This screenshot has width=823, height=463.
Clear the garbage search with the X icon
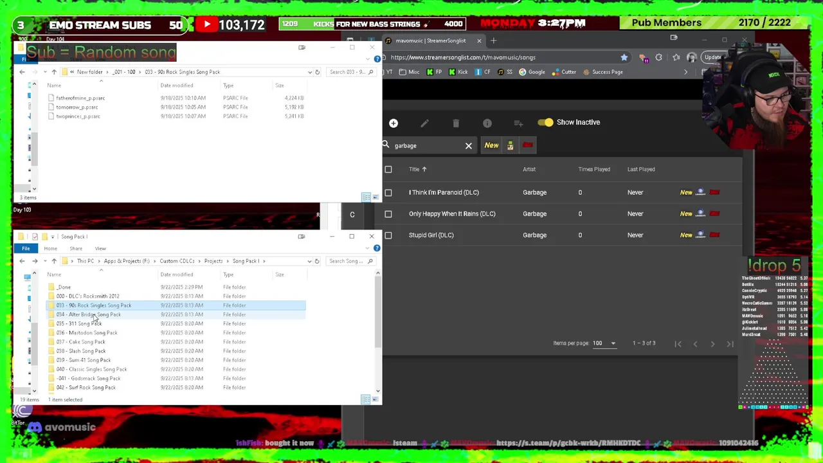click(x=469, y=146)
